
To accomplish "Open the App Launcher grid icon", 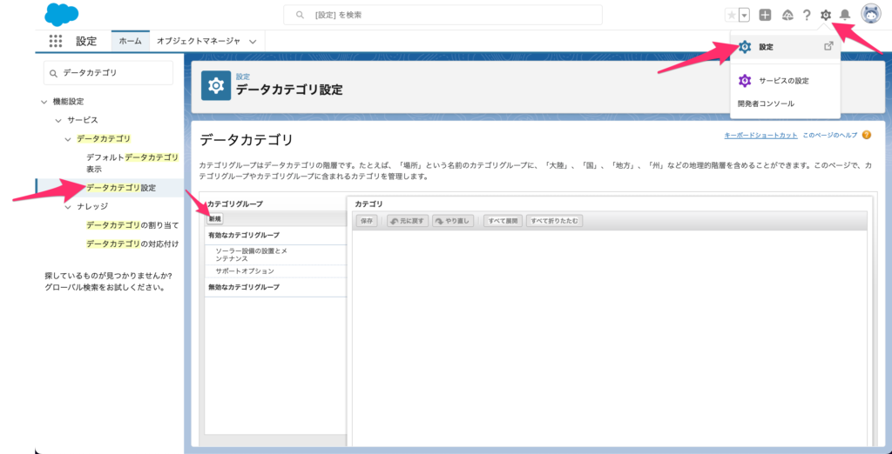I will (55, 41).
